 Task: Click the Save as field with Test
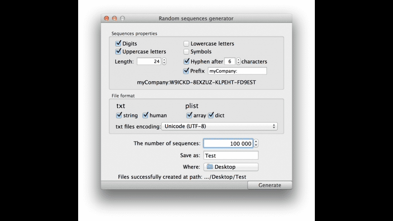(231, 156)
